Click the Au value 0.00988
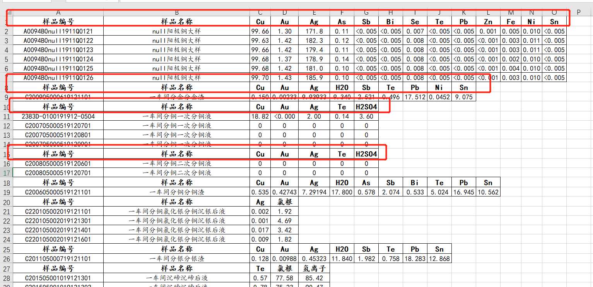The width and height of the screenshot is (593, 287). click(285, 259)
